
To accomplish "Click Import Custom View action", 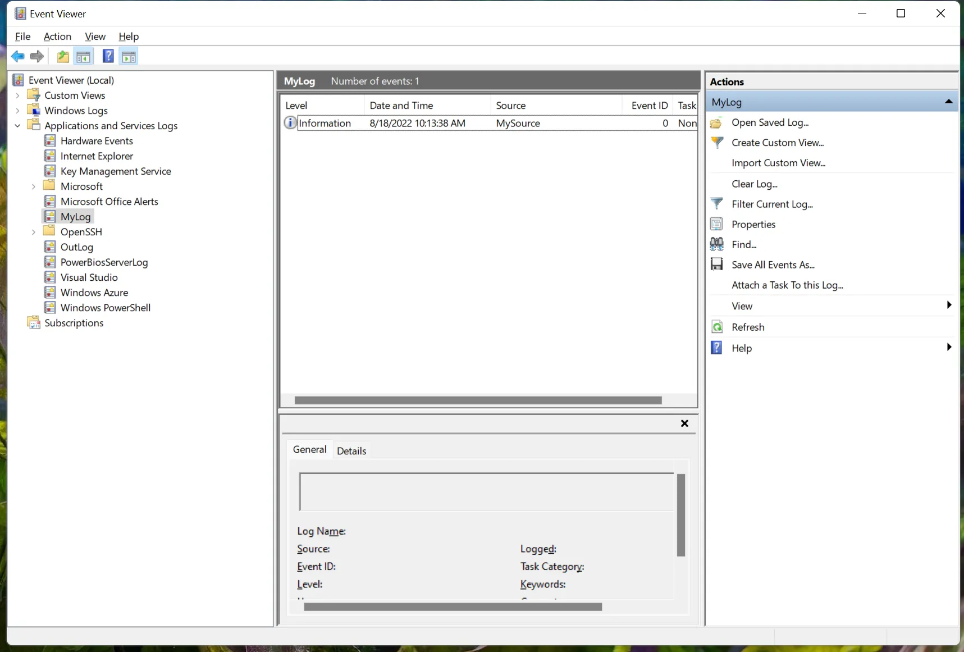I will (778, 163).
